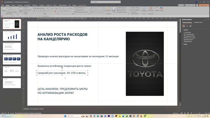This screenshot has width=210, height=118.
Task: Click the Present in Teams button
Action: 190,5
